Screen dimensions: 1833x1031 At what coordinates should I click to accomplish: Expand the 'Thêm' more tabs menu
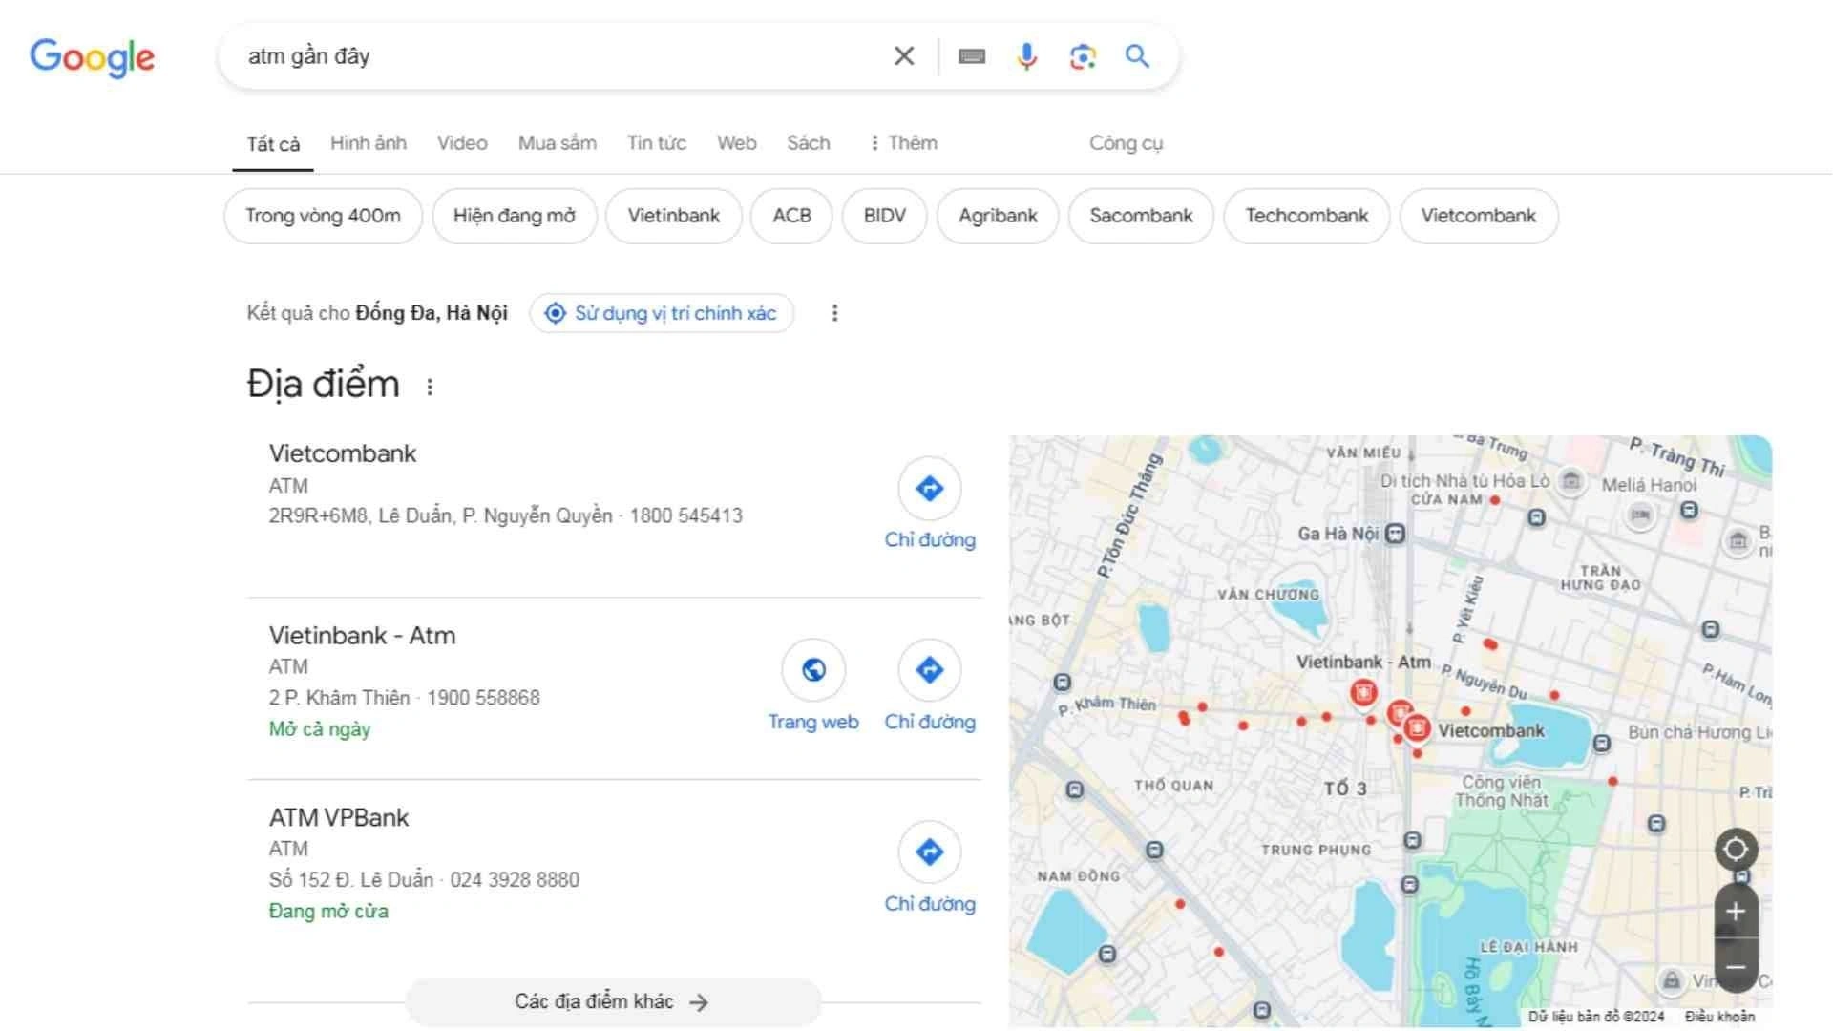tap(903, 143)
